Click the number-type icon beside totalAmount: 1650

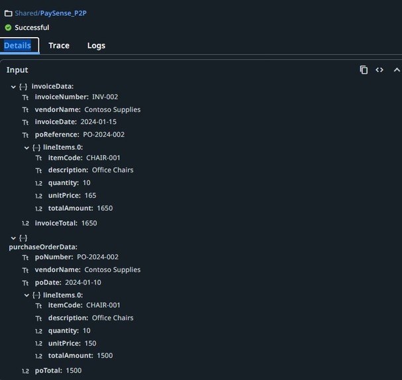[x=38, y=208]
